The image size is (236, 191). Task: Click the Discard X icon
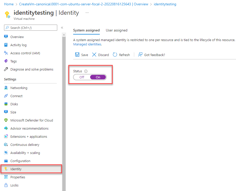point(94,55)
